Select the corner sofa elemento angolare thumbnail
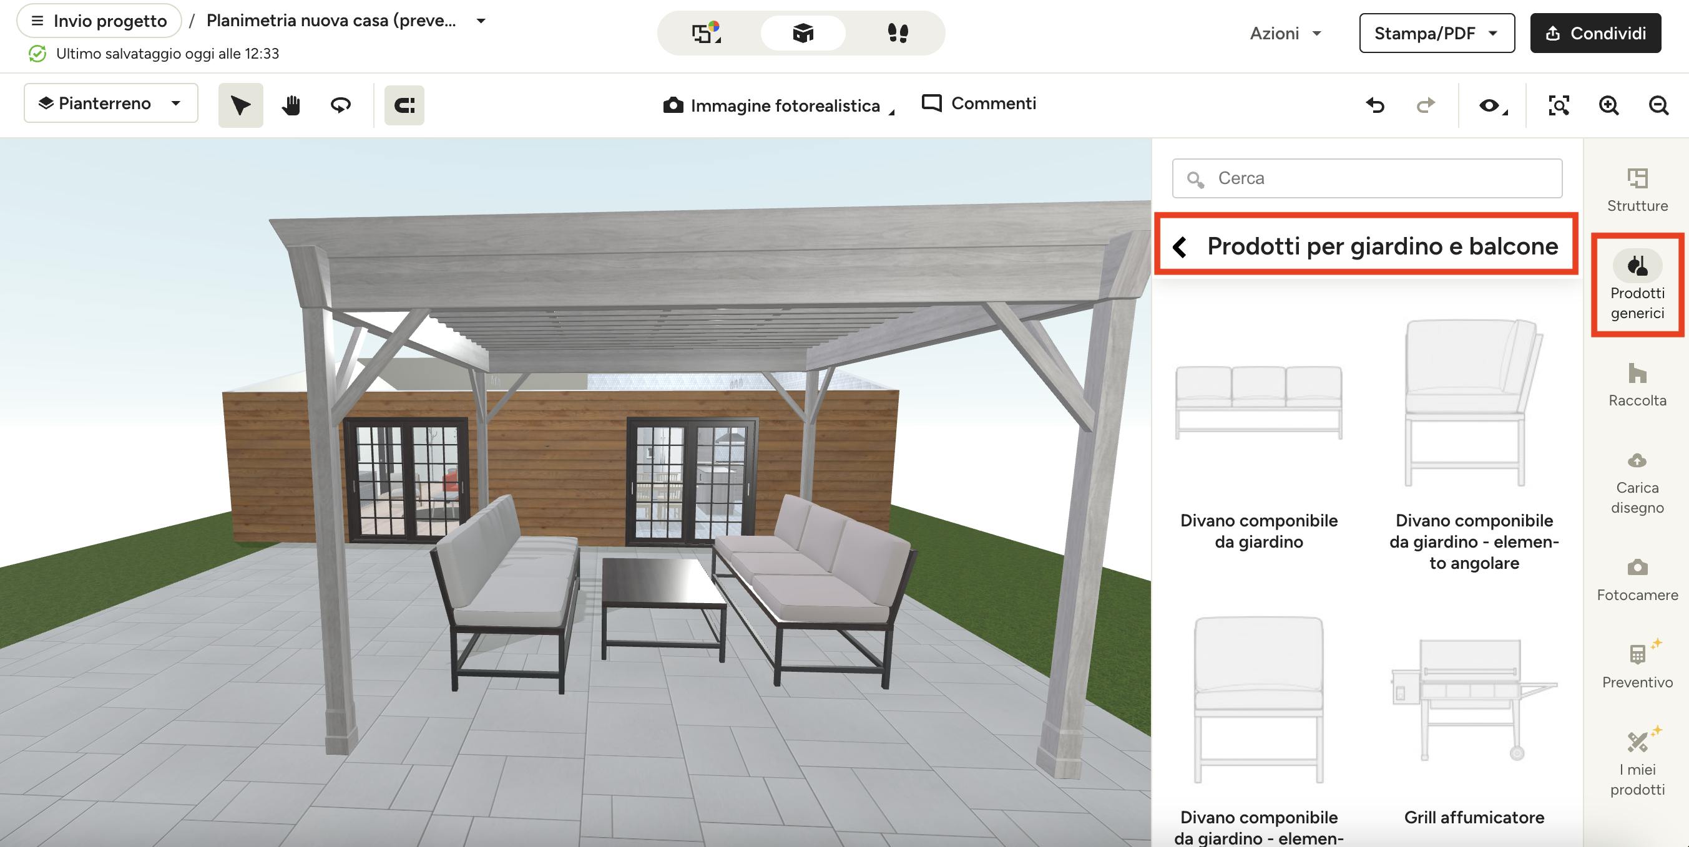The width and height of the screenshot is (1689, 847). (x=1474, y=402)
